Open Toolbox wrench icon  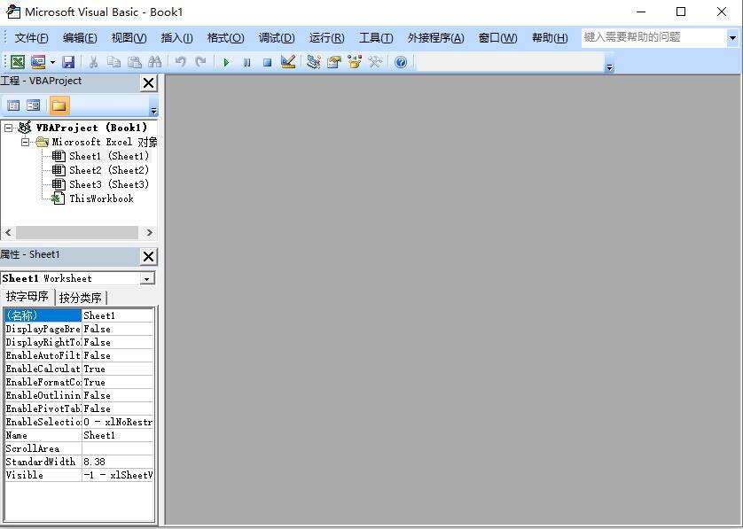coord(375,62)
